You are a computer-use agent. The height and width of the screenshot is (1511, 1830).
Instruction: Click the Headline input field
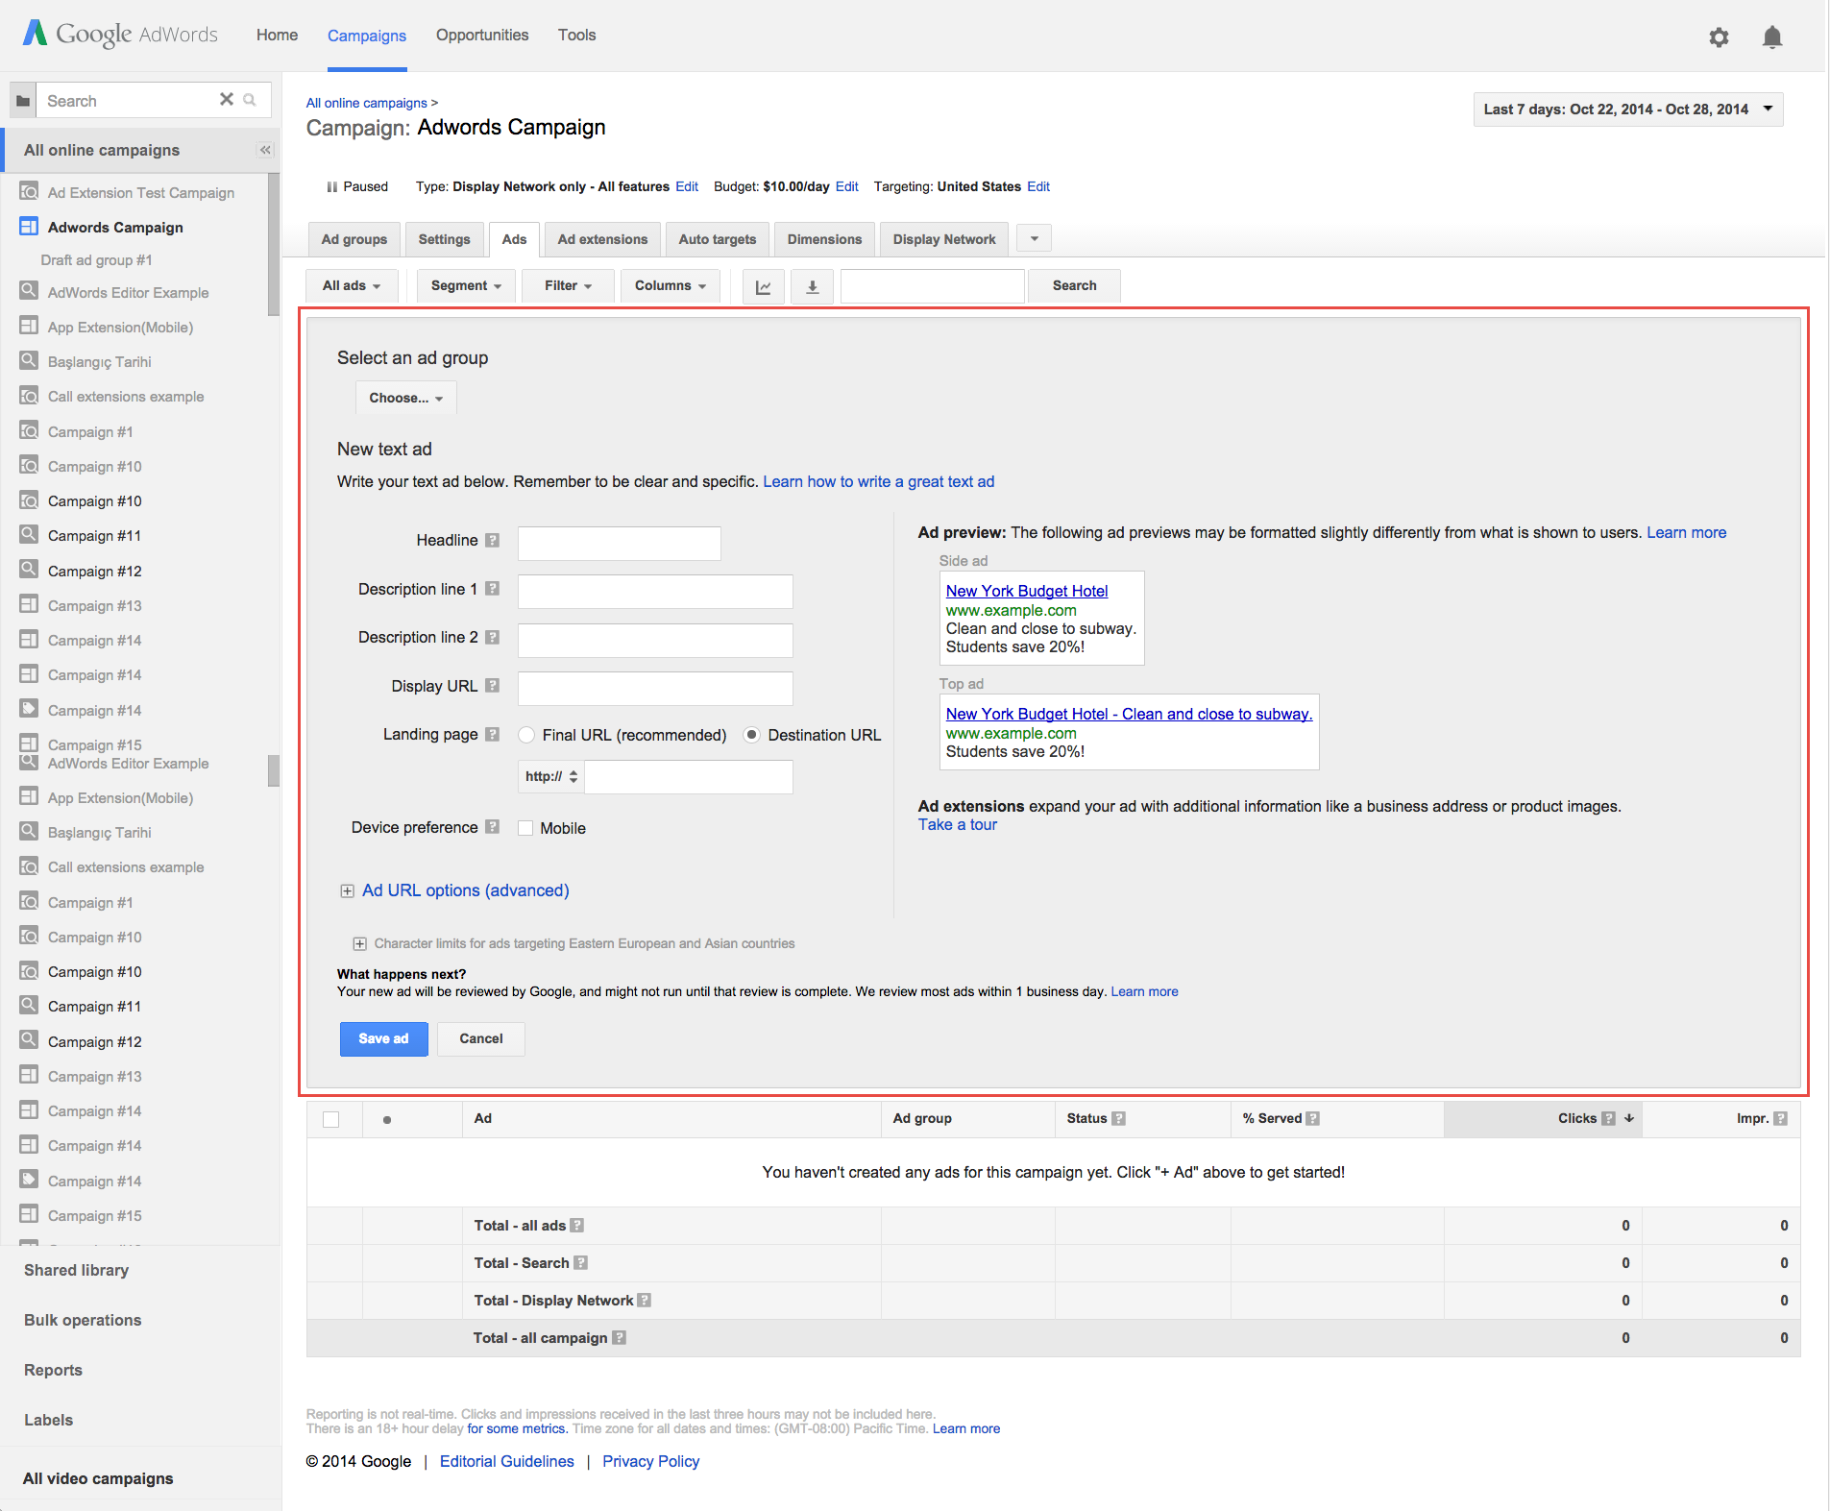[x=619, y=543]
